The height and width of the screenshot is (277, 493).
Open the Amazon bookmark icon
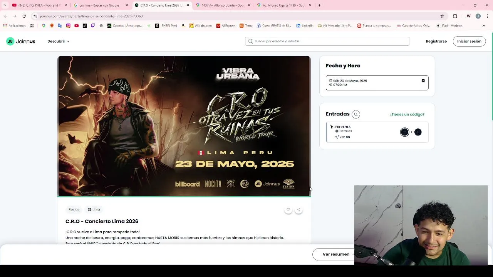183,26
